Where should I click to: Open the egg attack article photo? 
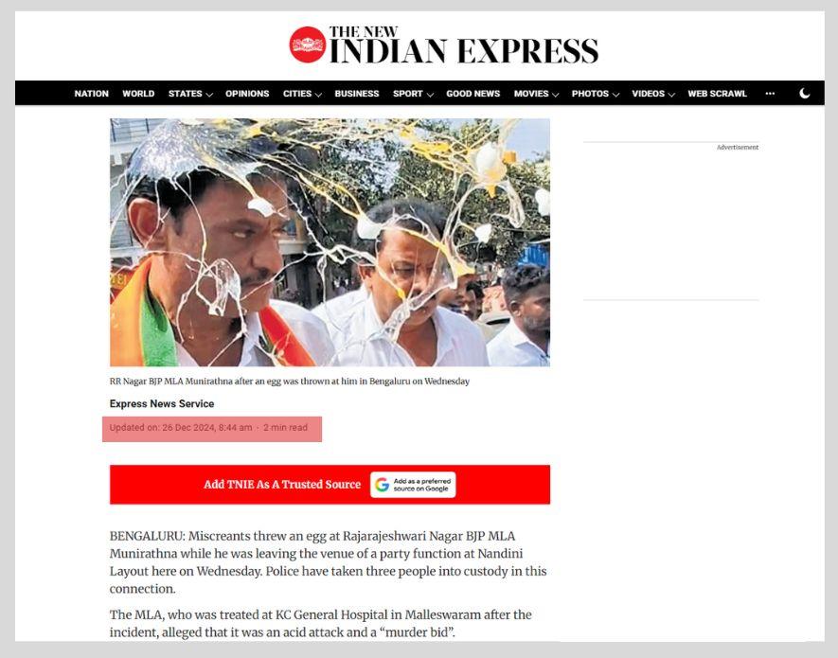[330, 242]
